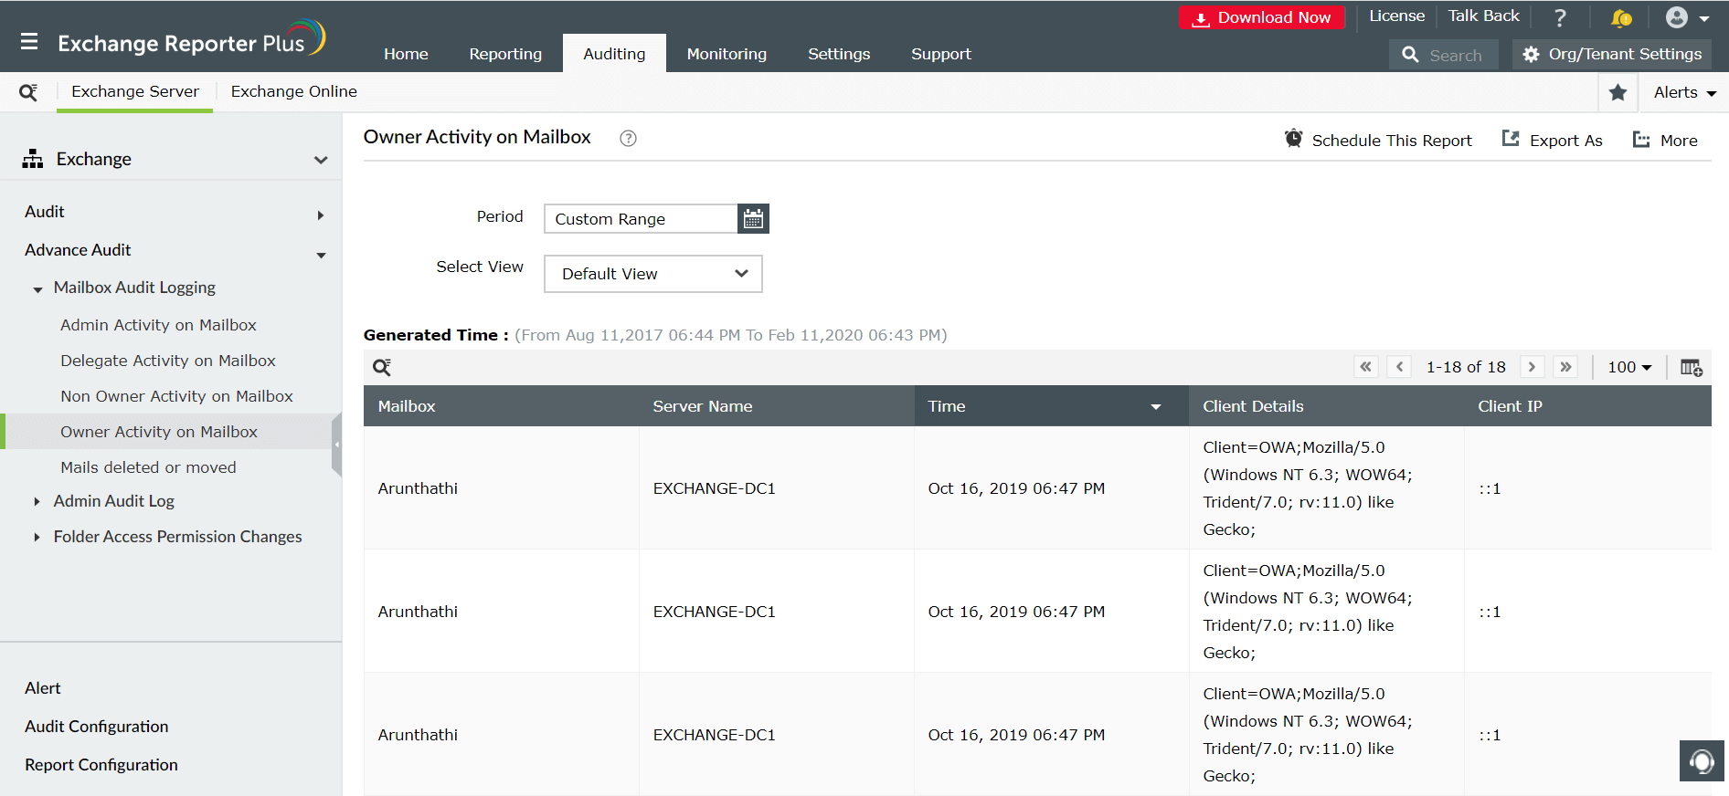Image resolution: width=1729 pixels, height=796 pixels.
Task: Sort by the Time column arrow
Action: click(x=1156, y=407)
